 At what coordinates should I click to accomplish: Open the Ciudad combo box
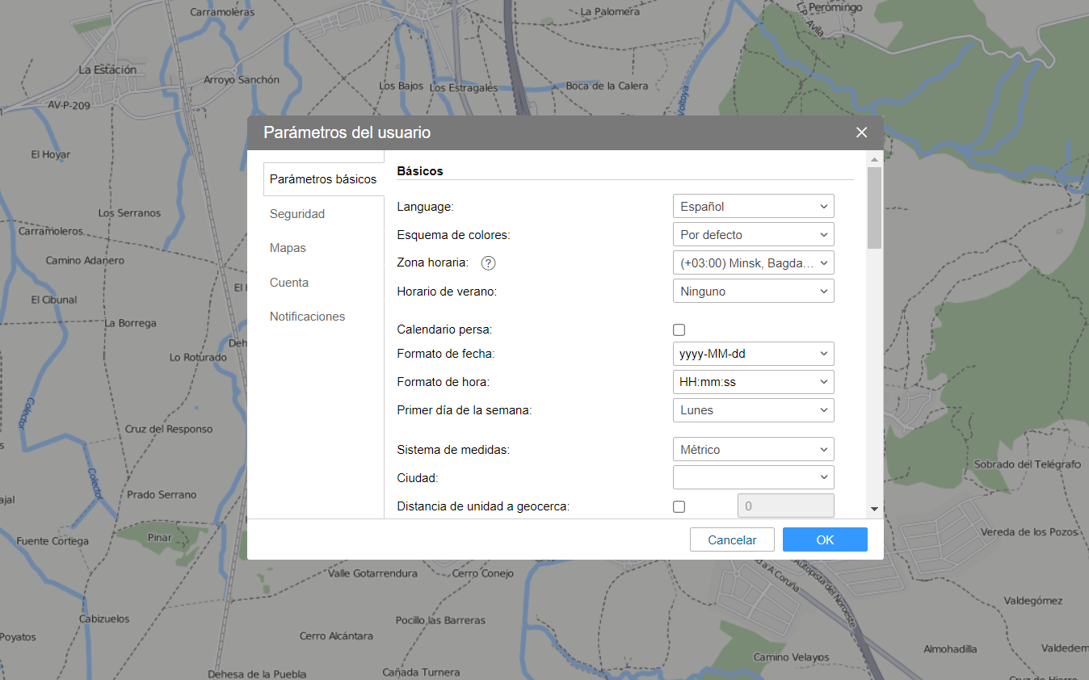coord(752,477)
